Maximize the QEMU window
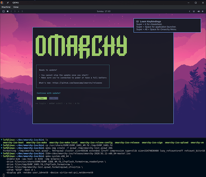 click(x=196, y=3)
